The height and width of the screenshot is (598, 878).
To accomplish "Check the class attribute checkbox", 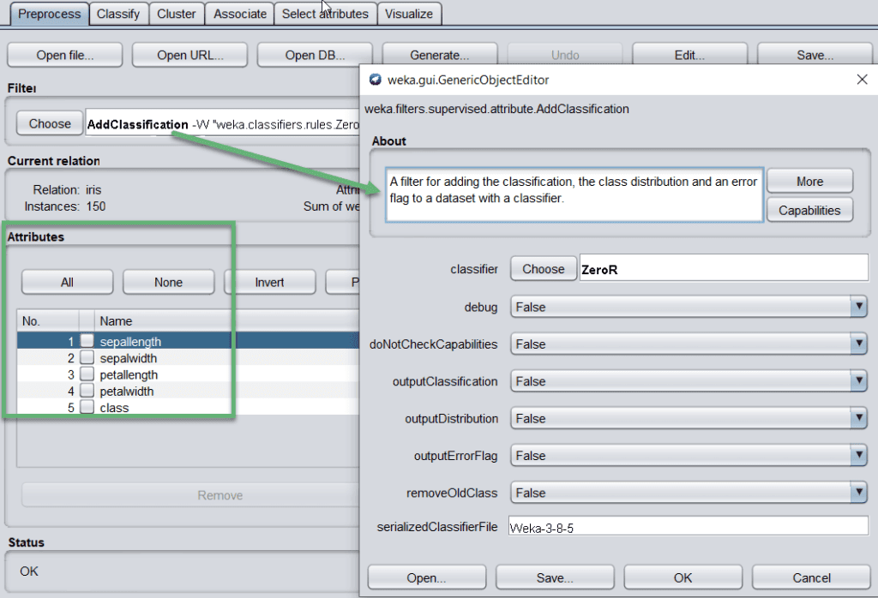I will [88, 408].
